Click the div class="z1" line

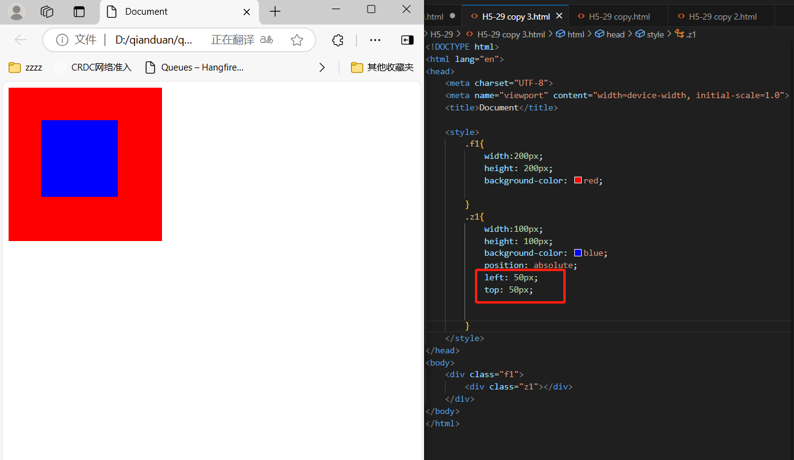pyautogui.click(x=519, y=386)
